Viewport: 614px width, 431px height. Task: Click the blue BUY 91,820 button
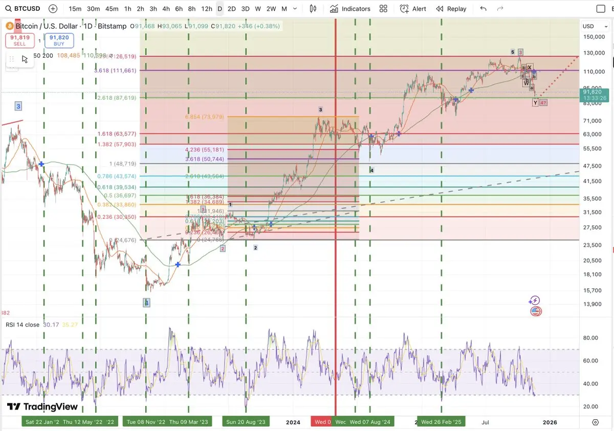tap(59, 40)
